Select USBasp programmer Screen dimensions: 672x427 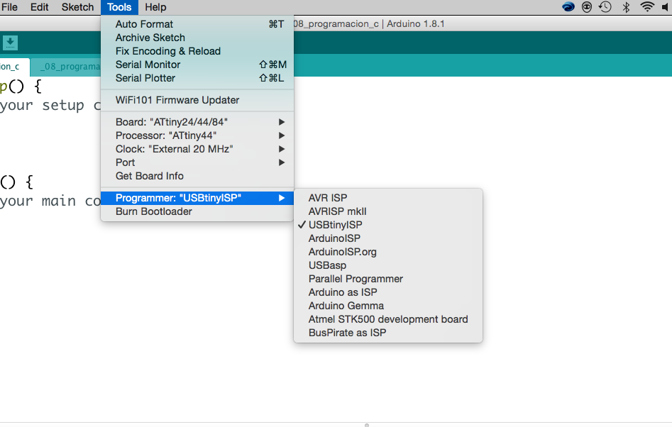[388, 265]
